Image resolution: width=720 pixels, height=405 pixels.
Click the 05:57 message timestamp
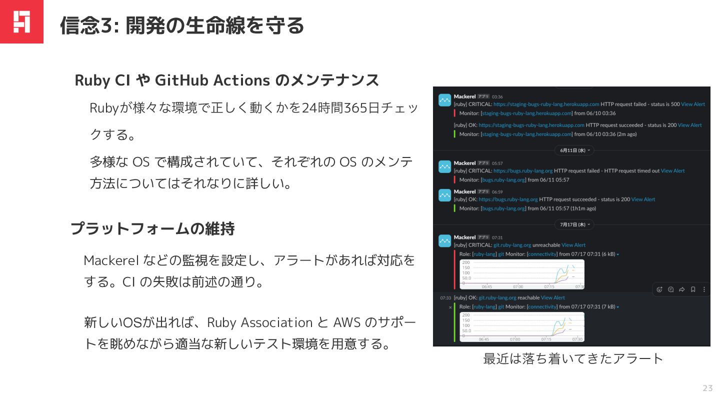pos(497,163)
